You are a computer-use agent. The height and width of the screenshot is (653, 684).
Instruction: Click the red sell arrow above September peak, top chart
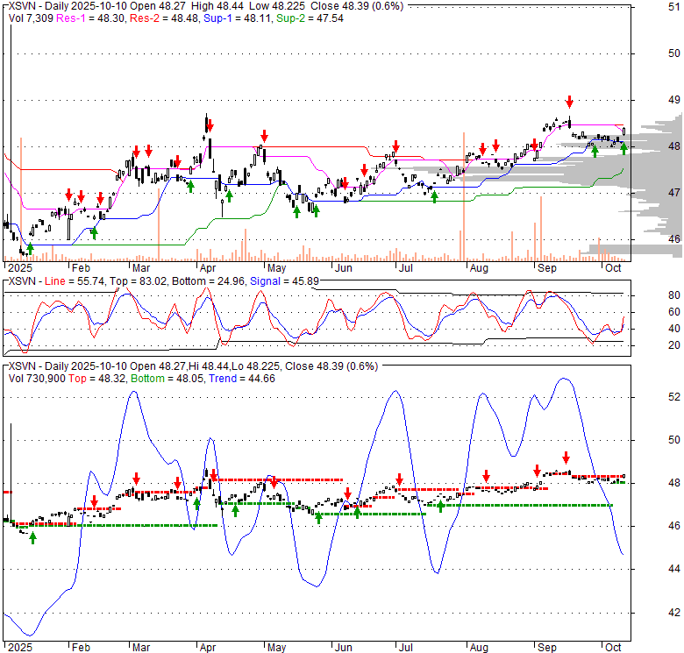(569, 101)
